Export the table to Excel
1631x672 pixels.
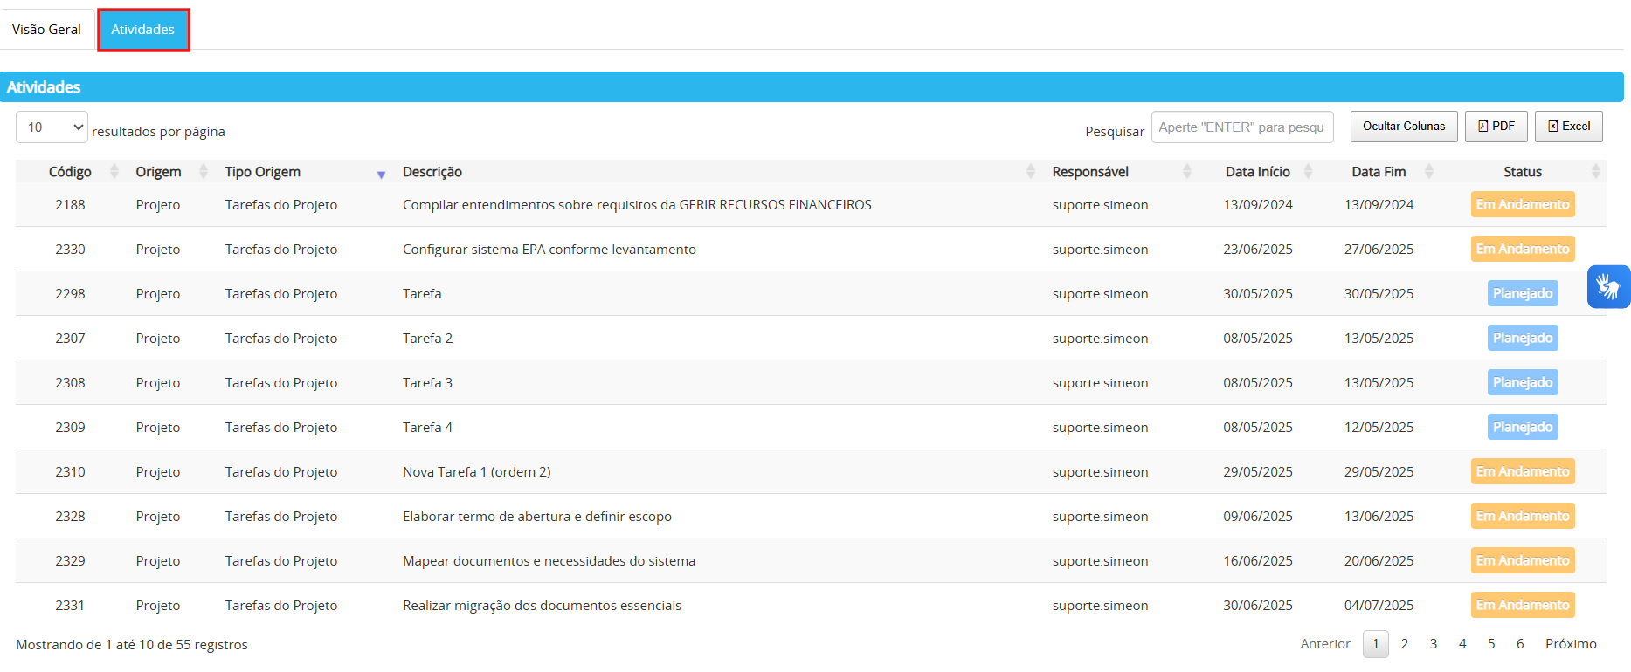(x=1568, y=127)
